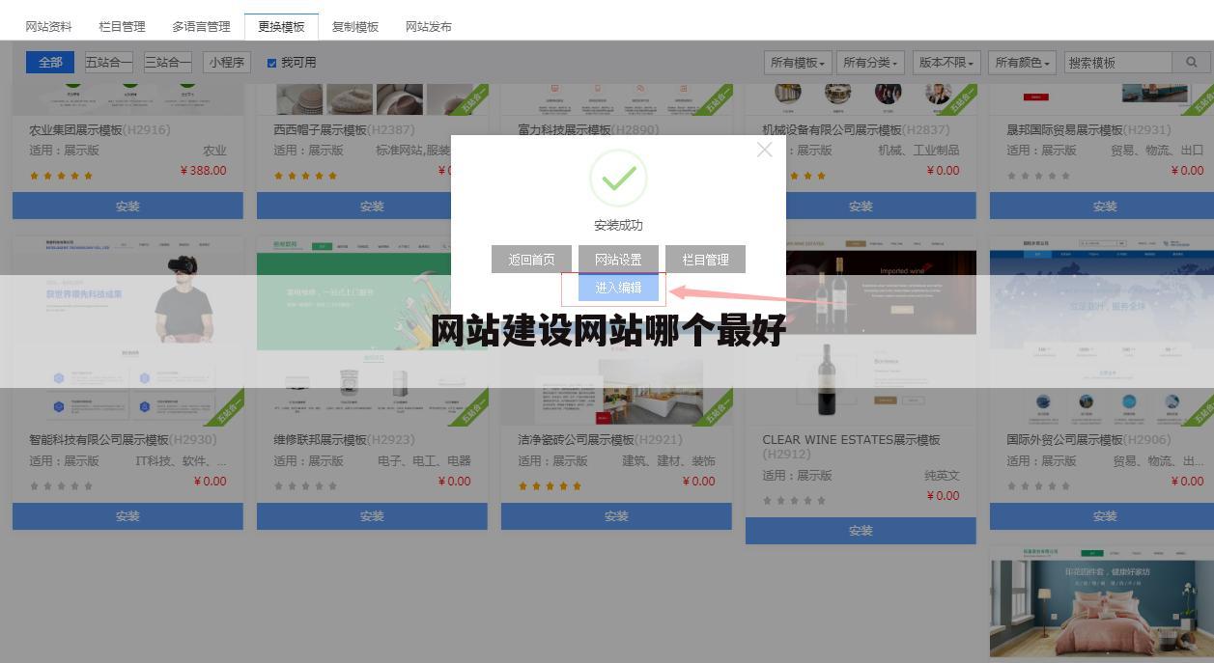Click the 晨邦国际贸易展示模板(H2931) title
1214x663 pixels.
tap(1088, 129)
